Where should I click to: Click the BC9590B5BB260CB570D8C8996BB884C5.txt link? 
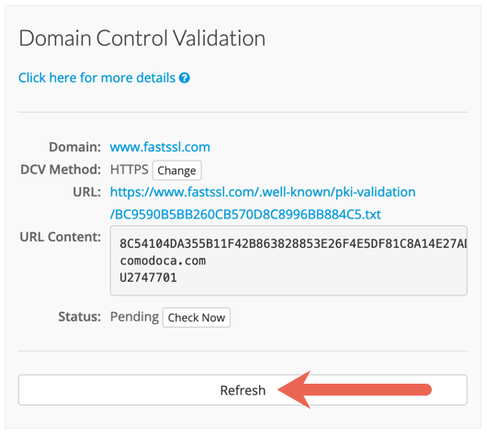click(x=245, y=215)
